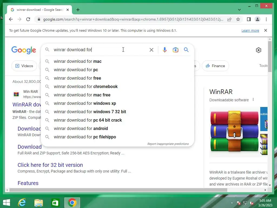Click the Win RAR site favicon
This screenshot has height=208, width=277.
click(16, 94)
